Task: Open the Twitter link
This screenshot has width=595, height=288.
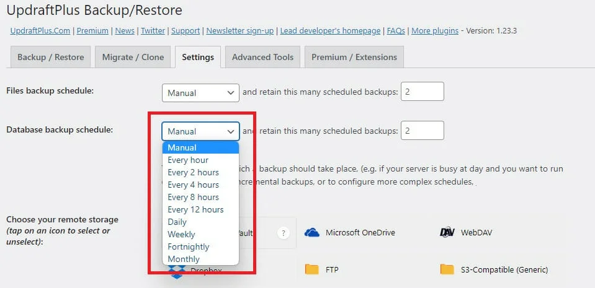Action: click(153, 31)
